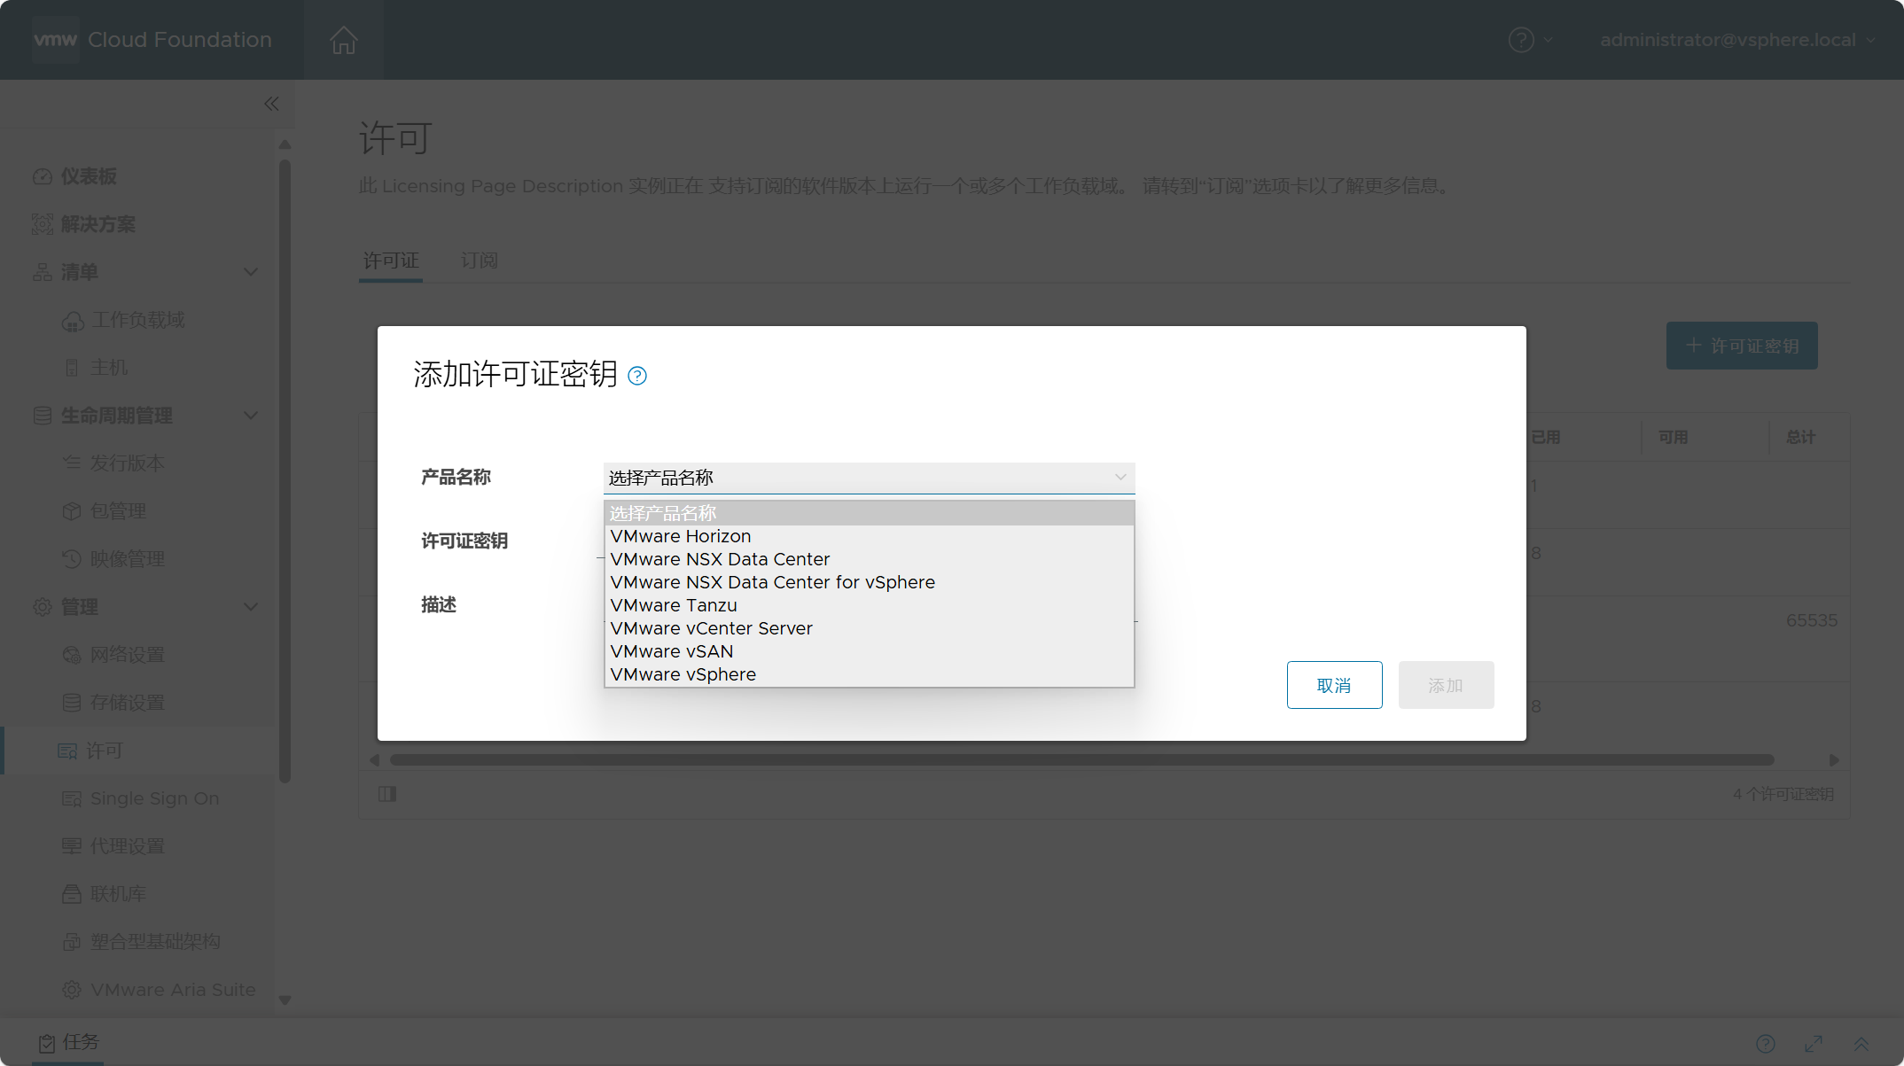Click the 总计 column header
The image size is (1904, 1066).
coord(1800,437)
